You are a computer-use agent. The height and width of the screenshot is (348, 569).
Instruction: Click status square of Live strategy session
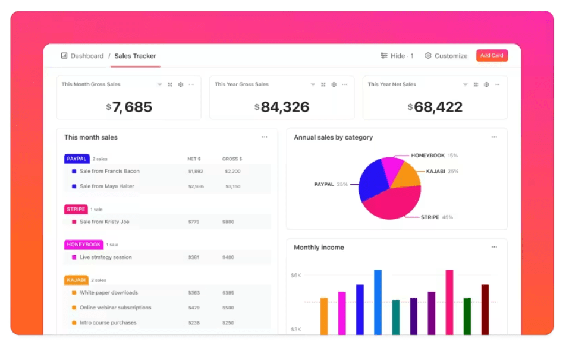pyautogui.click(x=74, y=257)
